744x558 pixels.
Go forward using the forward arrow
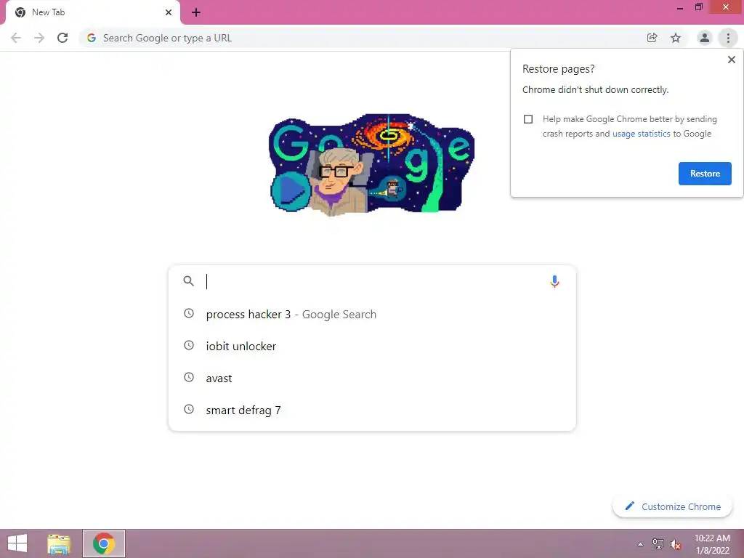[x=39, y=38]
